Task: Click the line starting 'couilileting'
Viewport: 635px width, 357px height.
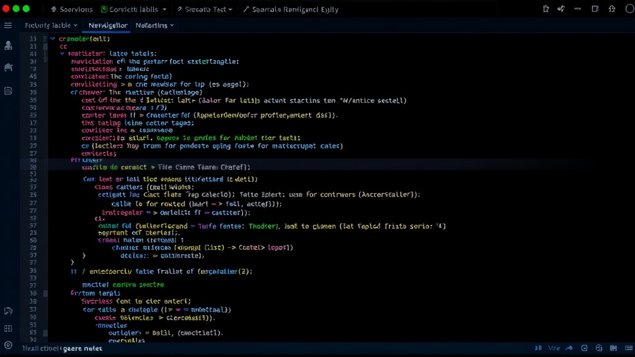Action: 159,84
